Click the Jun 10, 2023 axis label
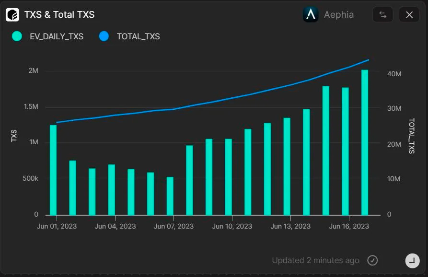 click(232, 226)
